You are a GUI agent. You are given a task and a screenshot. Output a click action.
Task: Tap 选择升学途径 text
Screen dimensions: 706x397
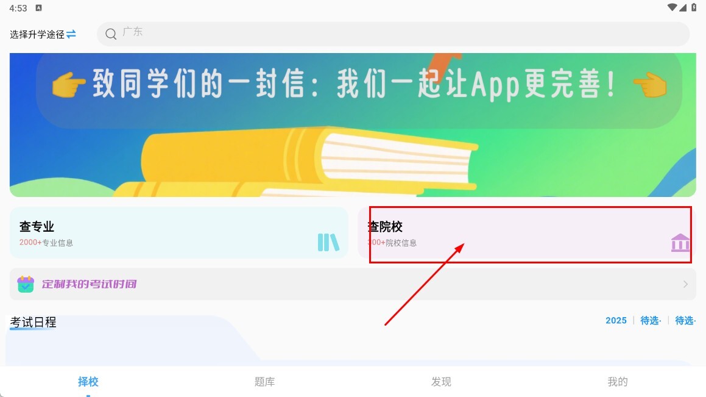tap(37, 35)
